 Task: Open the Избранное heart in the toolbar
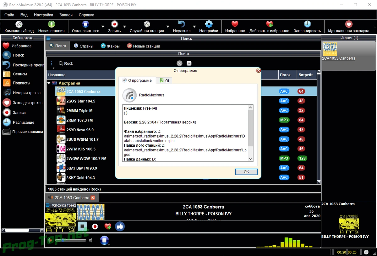235,25
